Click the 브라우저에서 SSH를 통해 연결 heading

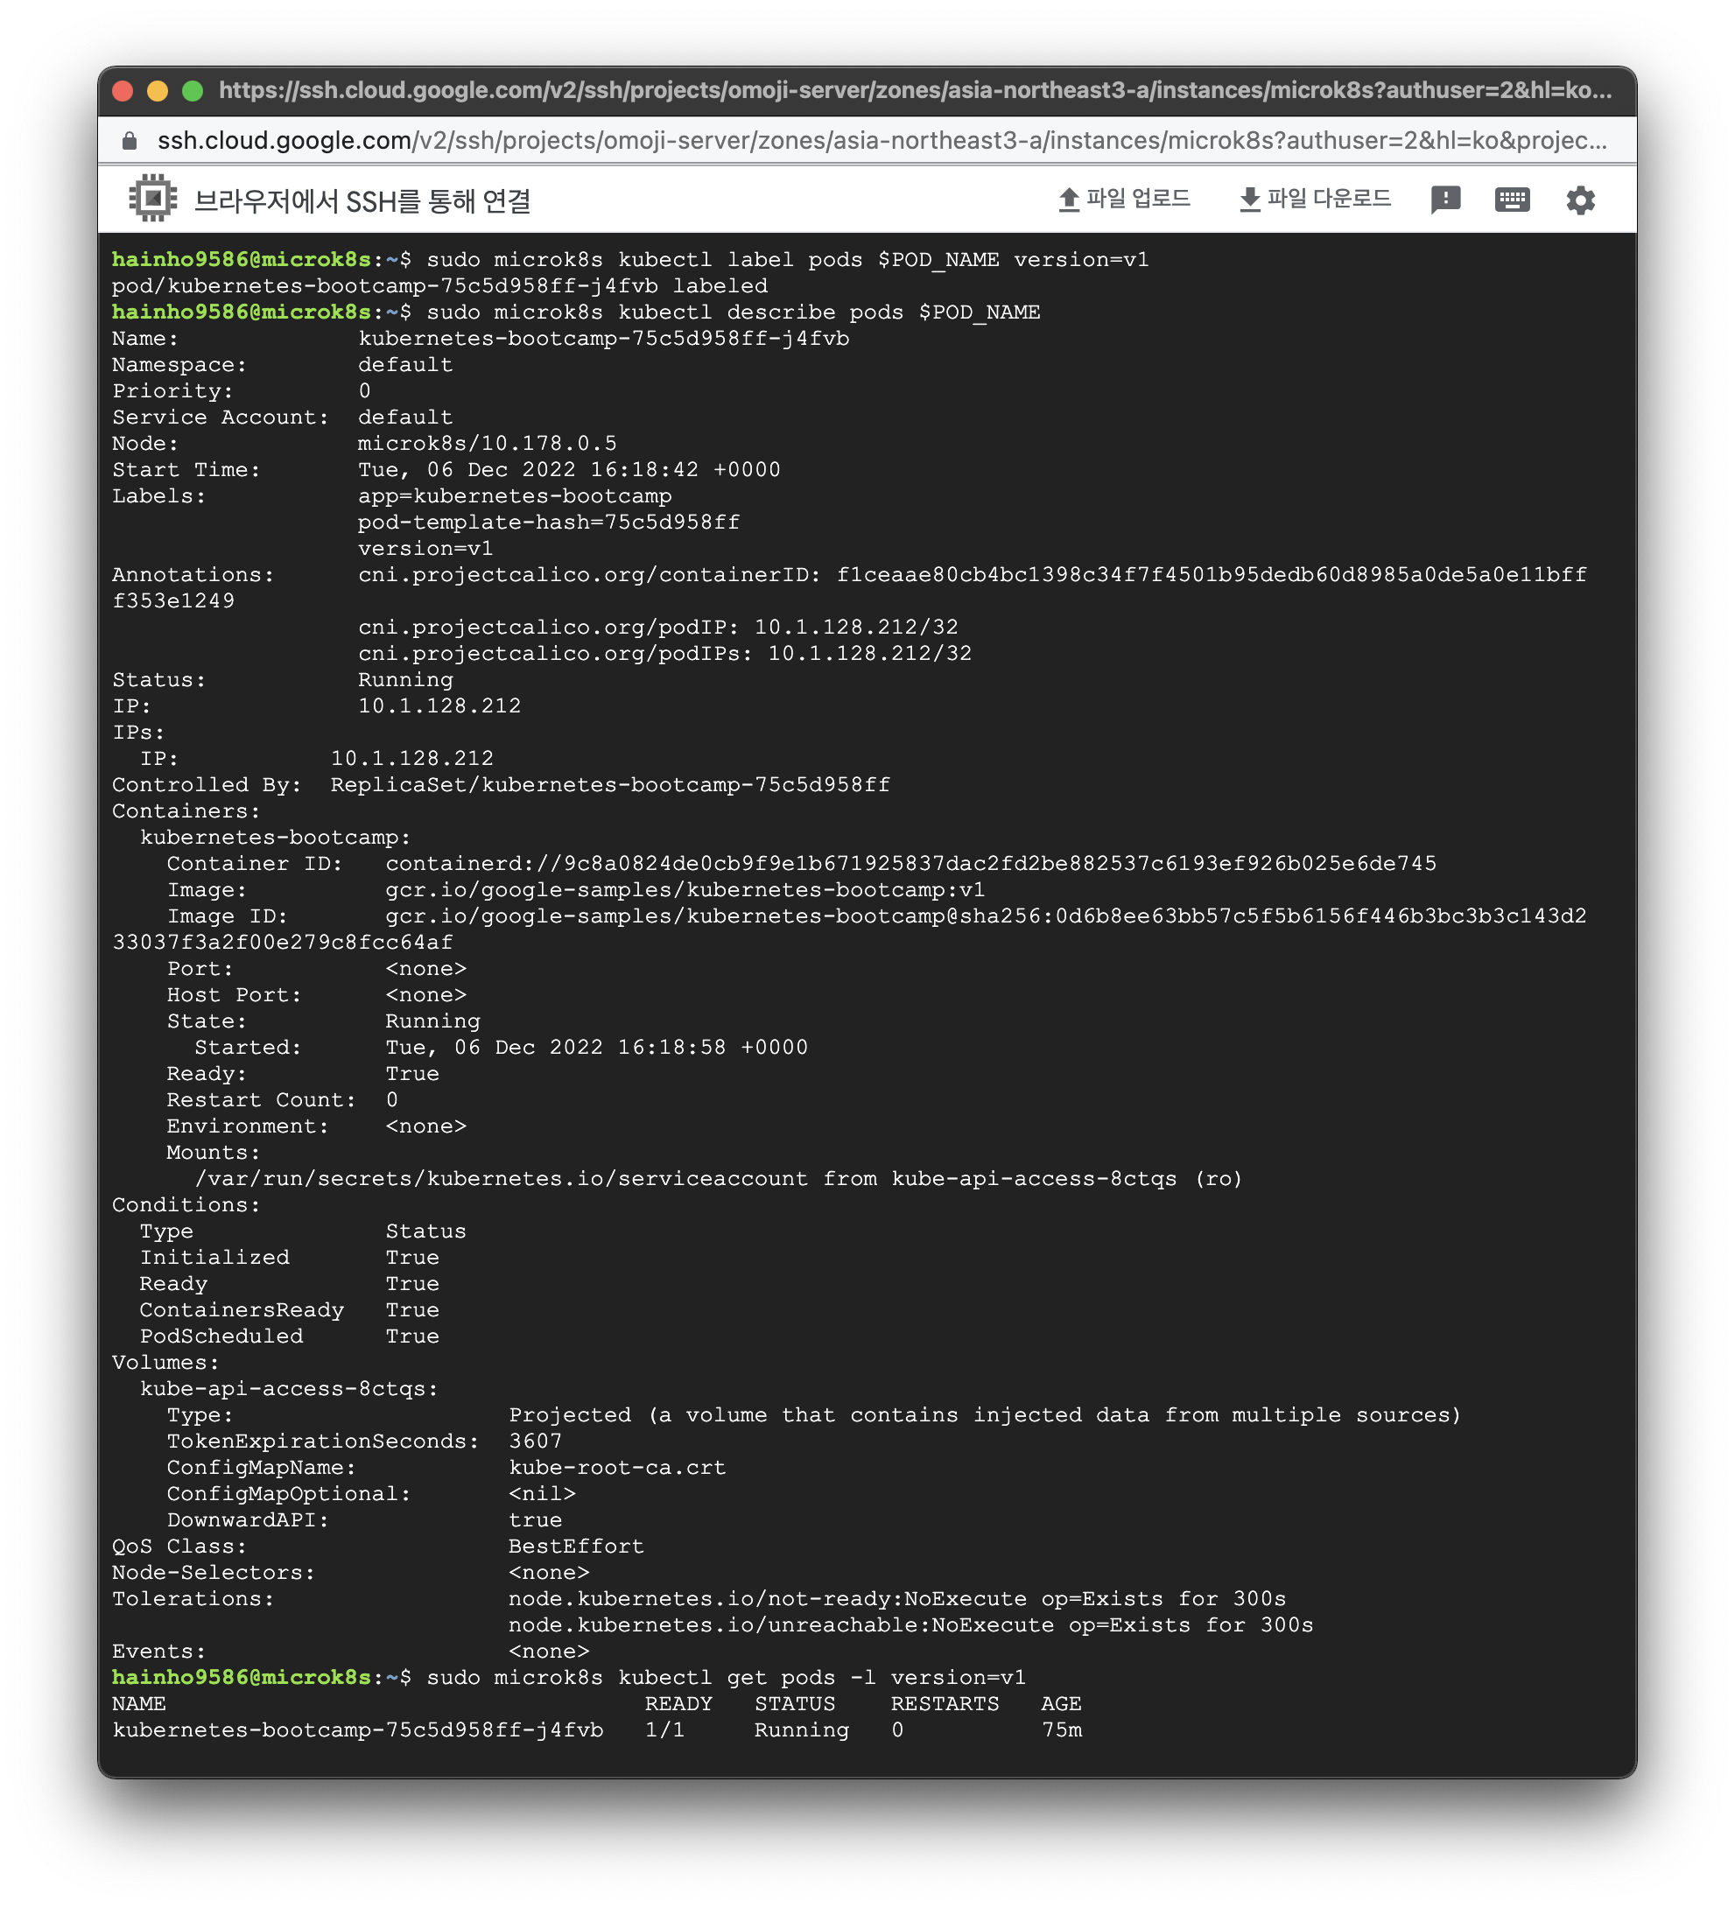coord(362,200)
